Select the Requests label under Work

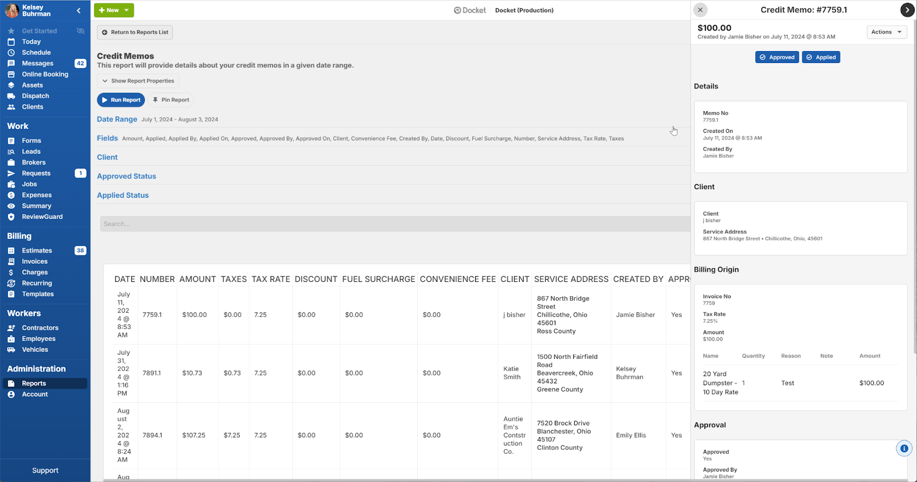(36, 174)
